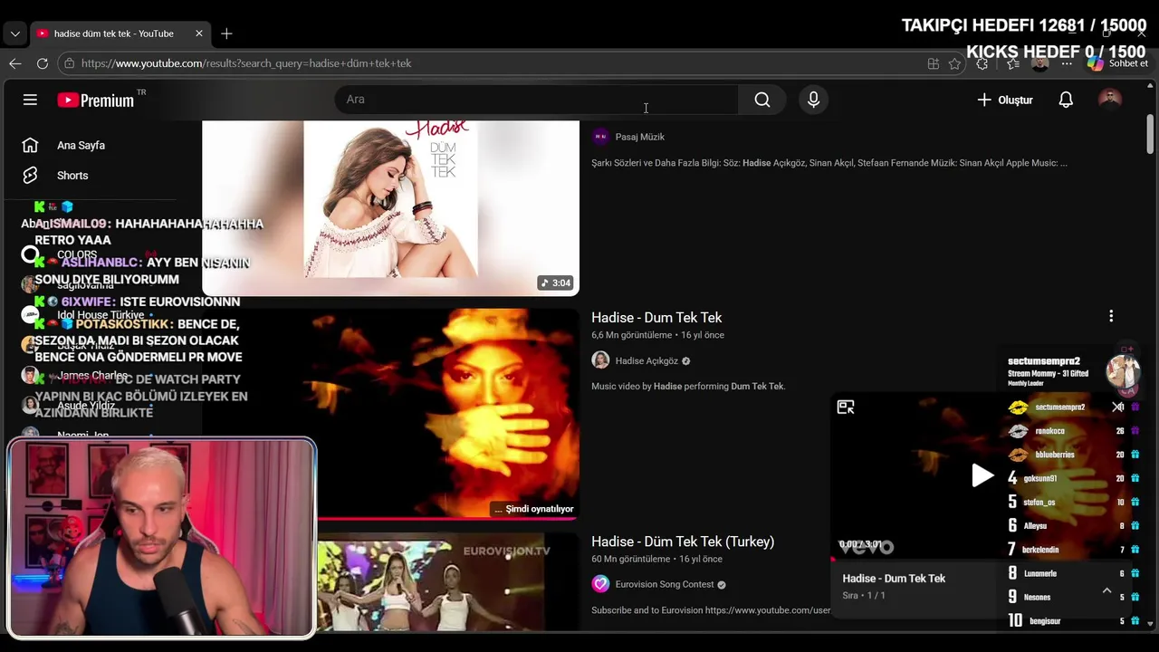Viewport: 1159px width, 652px height.
Task: Expand the miniplayer queue chevron
Action: [1106, 590]
